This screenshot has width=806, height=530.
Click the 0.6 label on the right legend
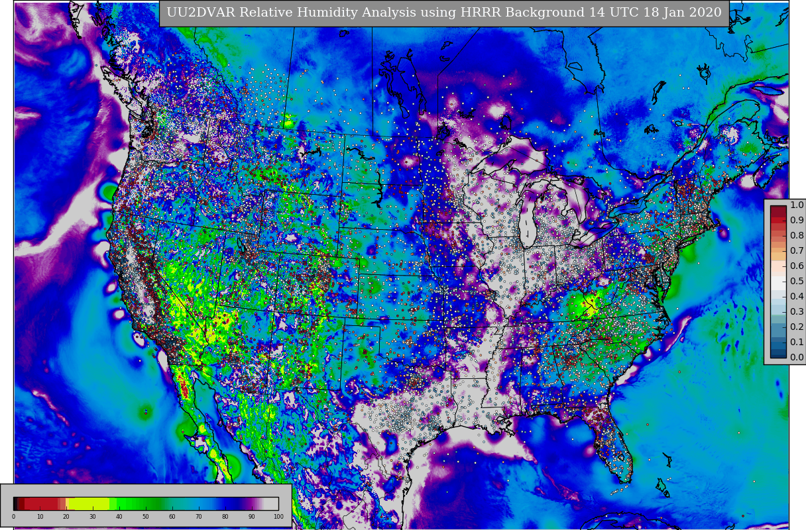(797, 266)
